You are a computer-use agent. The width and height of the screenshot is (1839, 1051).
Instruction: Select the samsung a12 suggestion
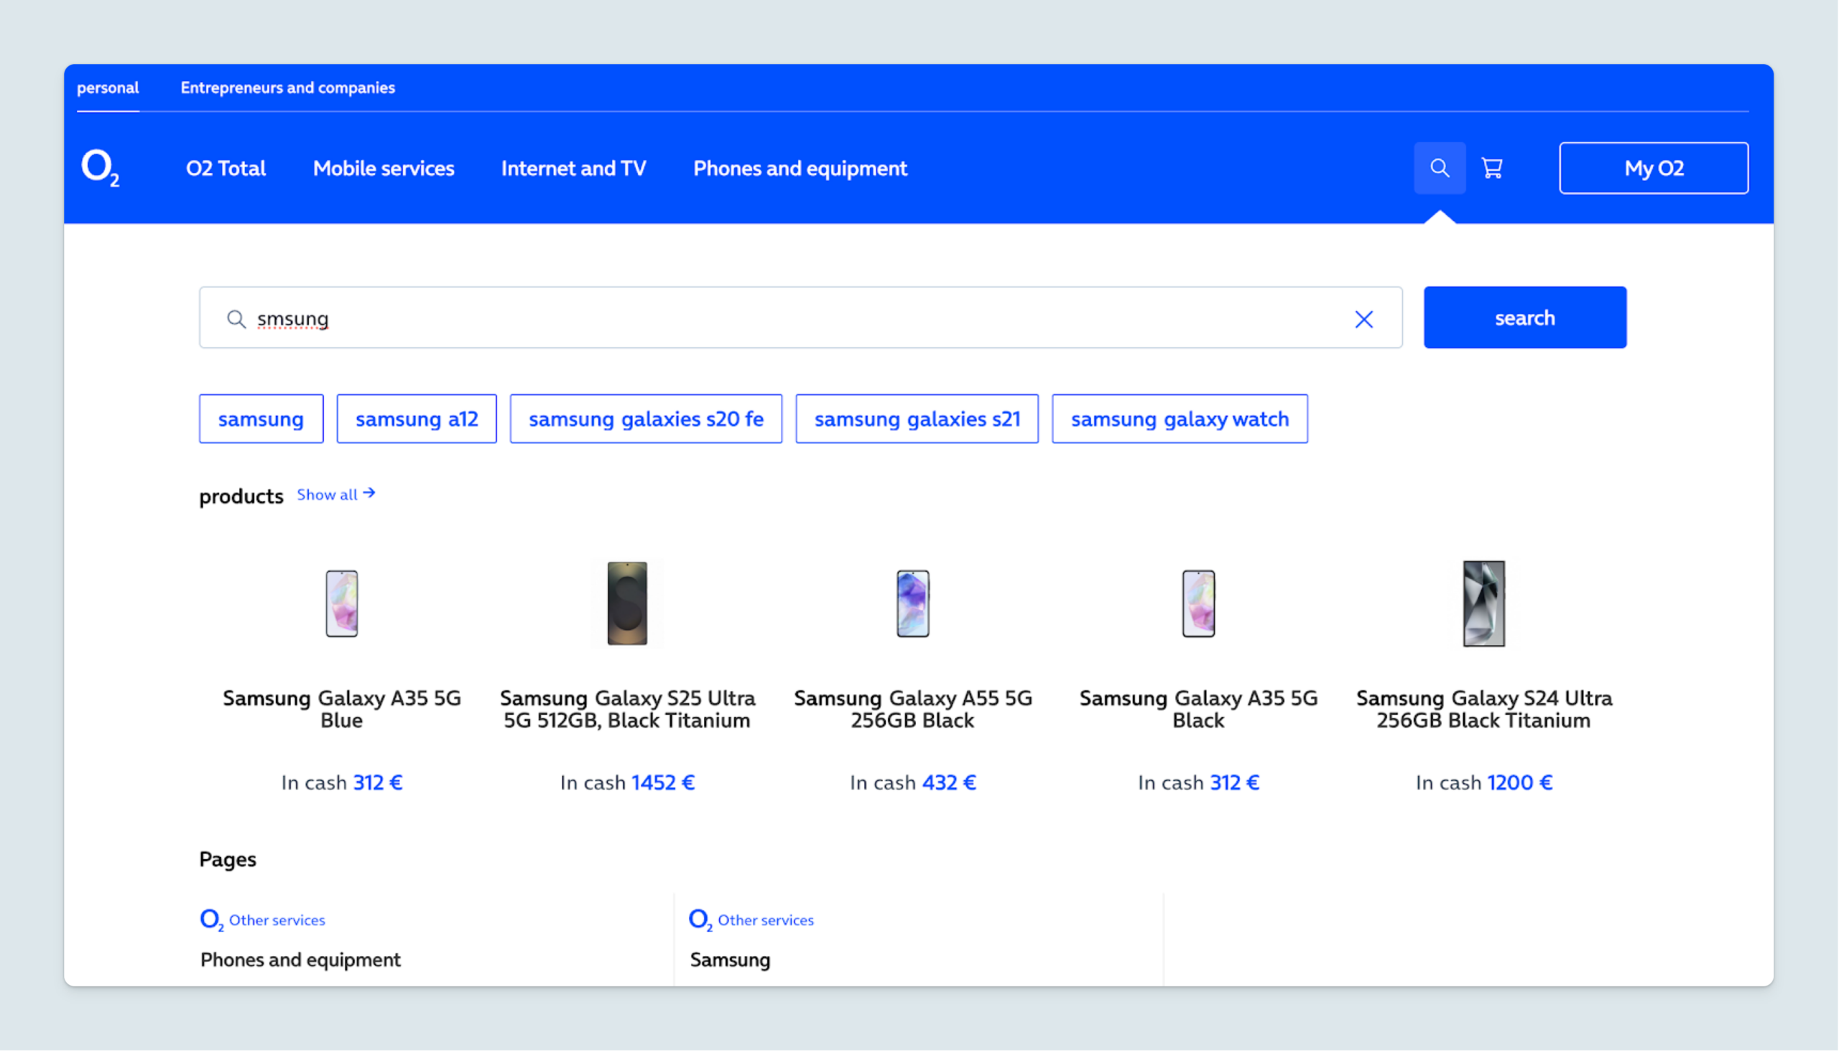click(x=417, y=419)
